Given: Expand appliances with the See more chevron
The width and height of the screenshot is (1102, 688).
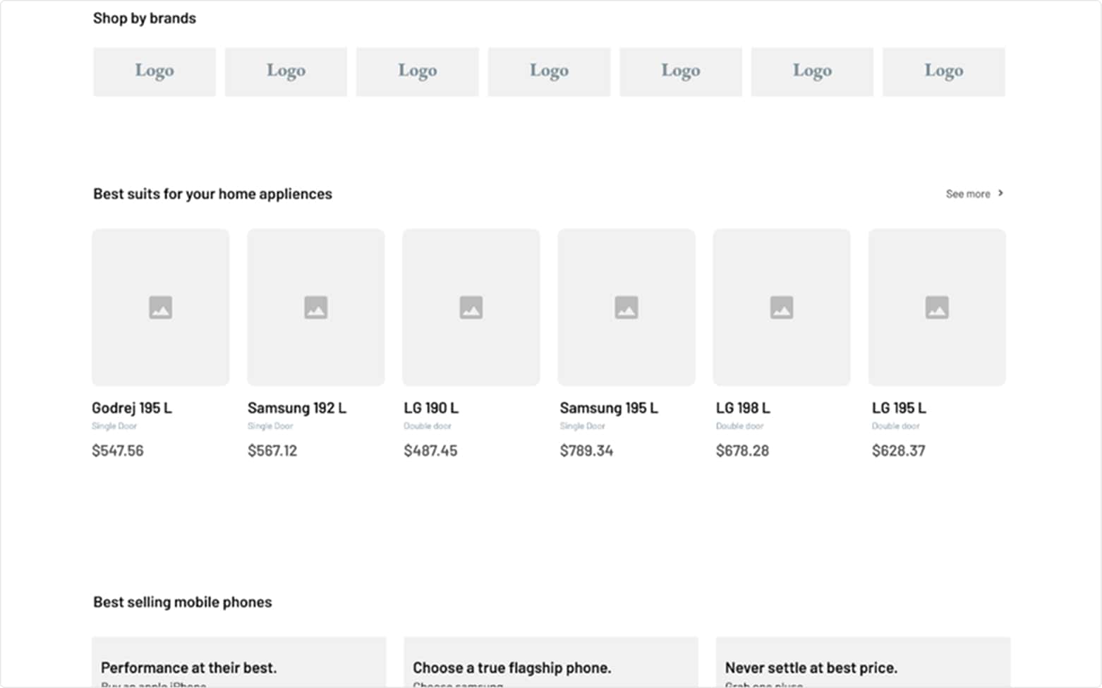Looking at the screenshot, I should point(1000,193).
